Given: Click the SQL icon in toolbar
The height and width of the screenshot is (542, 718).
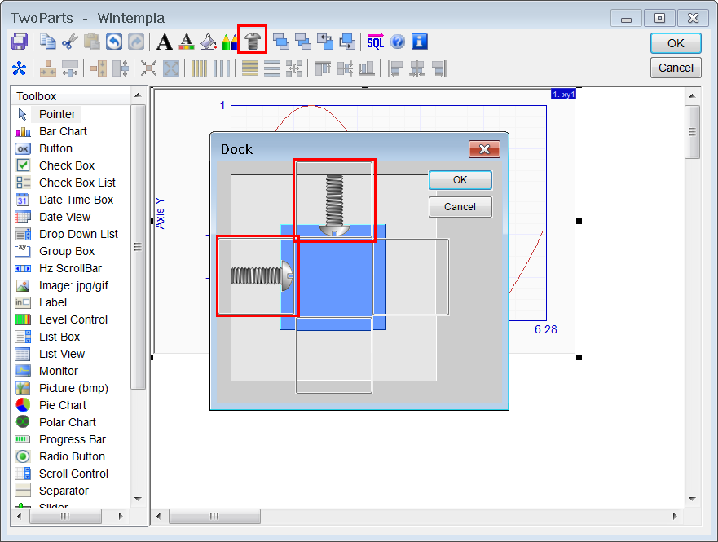Looking at the screenshot, I should [376, 42].
